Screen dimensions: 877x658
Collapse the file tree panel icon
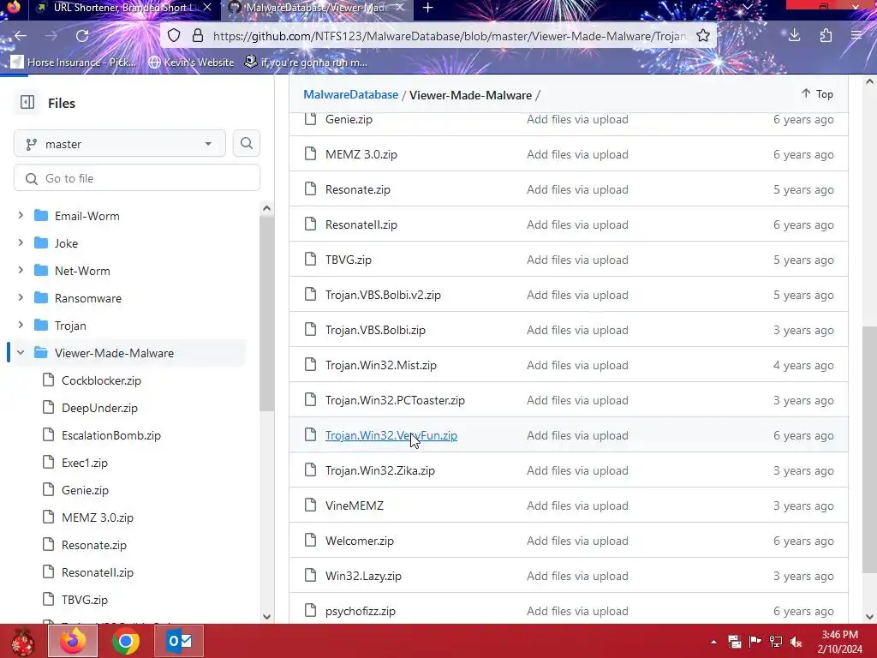coord(27,103)
